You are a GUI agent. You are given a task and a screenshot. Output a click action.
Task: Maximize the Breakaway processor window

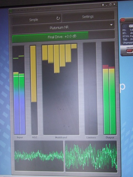click(x=111, y=4)
